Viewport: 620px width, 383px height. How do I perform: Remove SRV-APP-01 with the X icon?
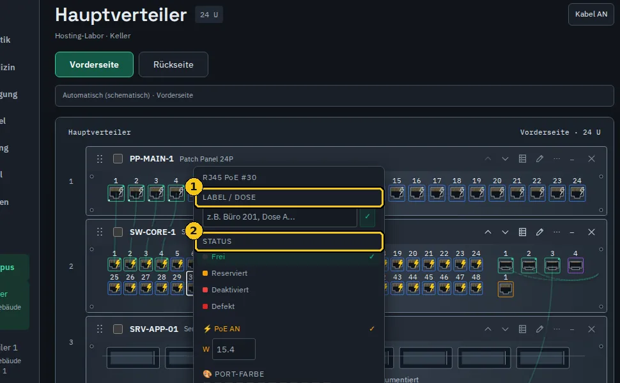click(591, 329)
